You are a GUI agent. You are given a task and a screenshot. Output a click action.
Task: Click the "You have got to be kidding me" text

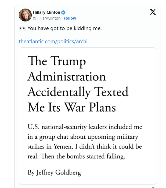(64, 28)
